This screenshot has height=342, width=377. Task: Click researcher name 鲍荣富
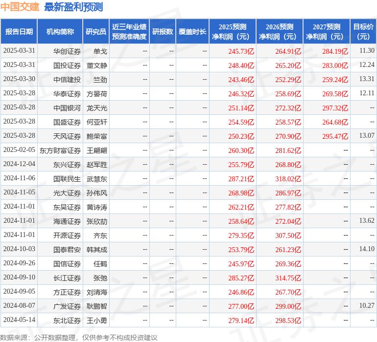click(97, 136)
